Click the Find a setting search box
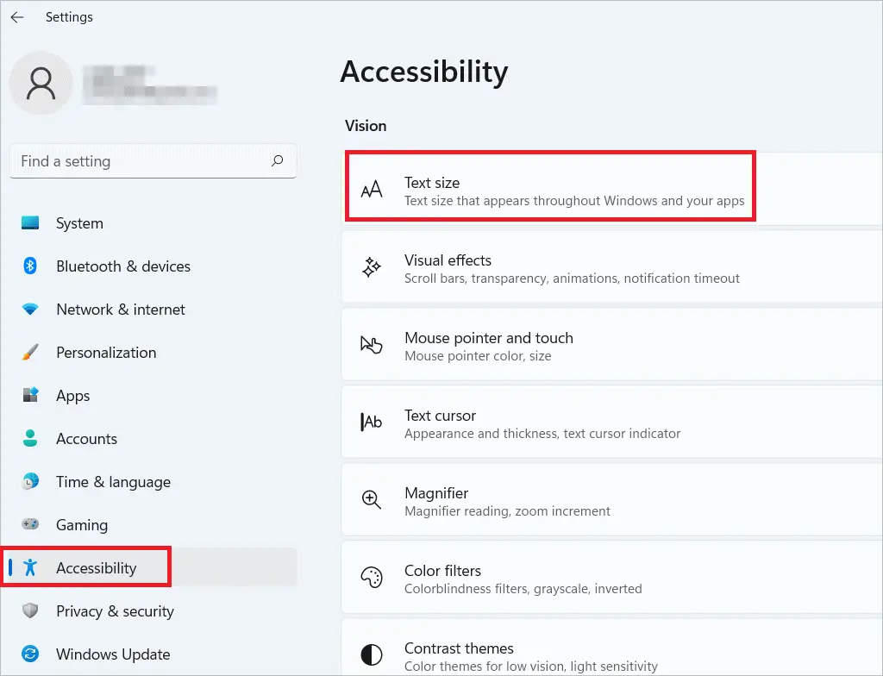Viewport: 883px width, 676px height. 153,161
